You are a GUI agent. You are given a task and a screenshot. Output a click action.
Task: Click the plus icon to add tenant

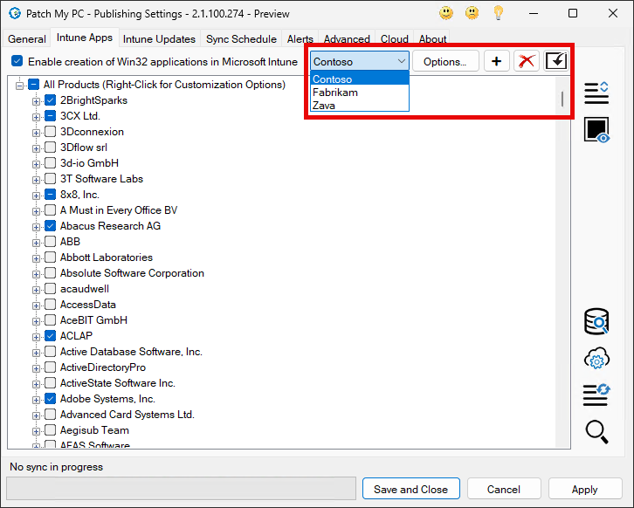497,61
